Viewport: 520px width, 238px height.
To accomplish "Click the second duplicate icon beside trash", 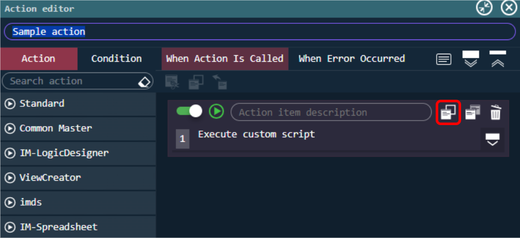I will 473,112.
